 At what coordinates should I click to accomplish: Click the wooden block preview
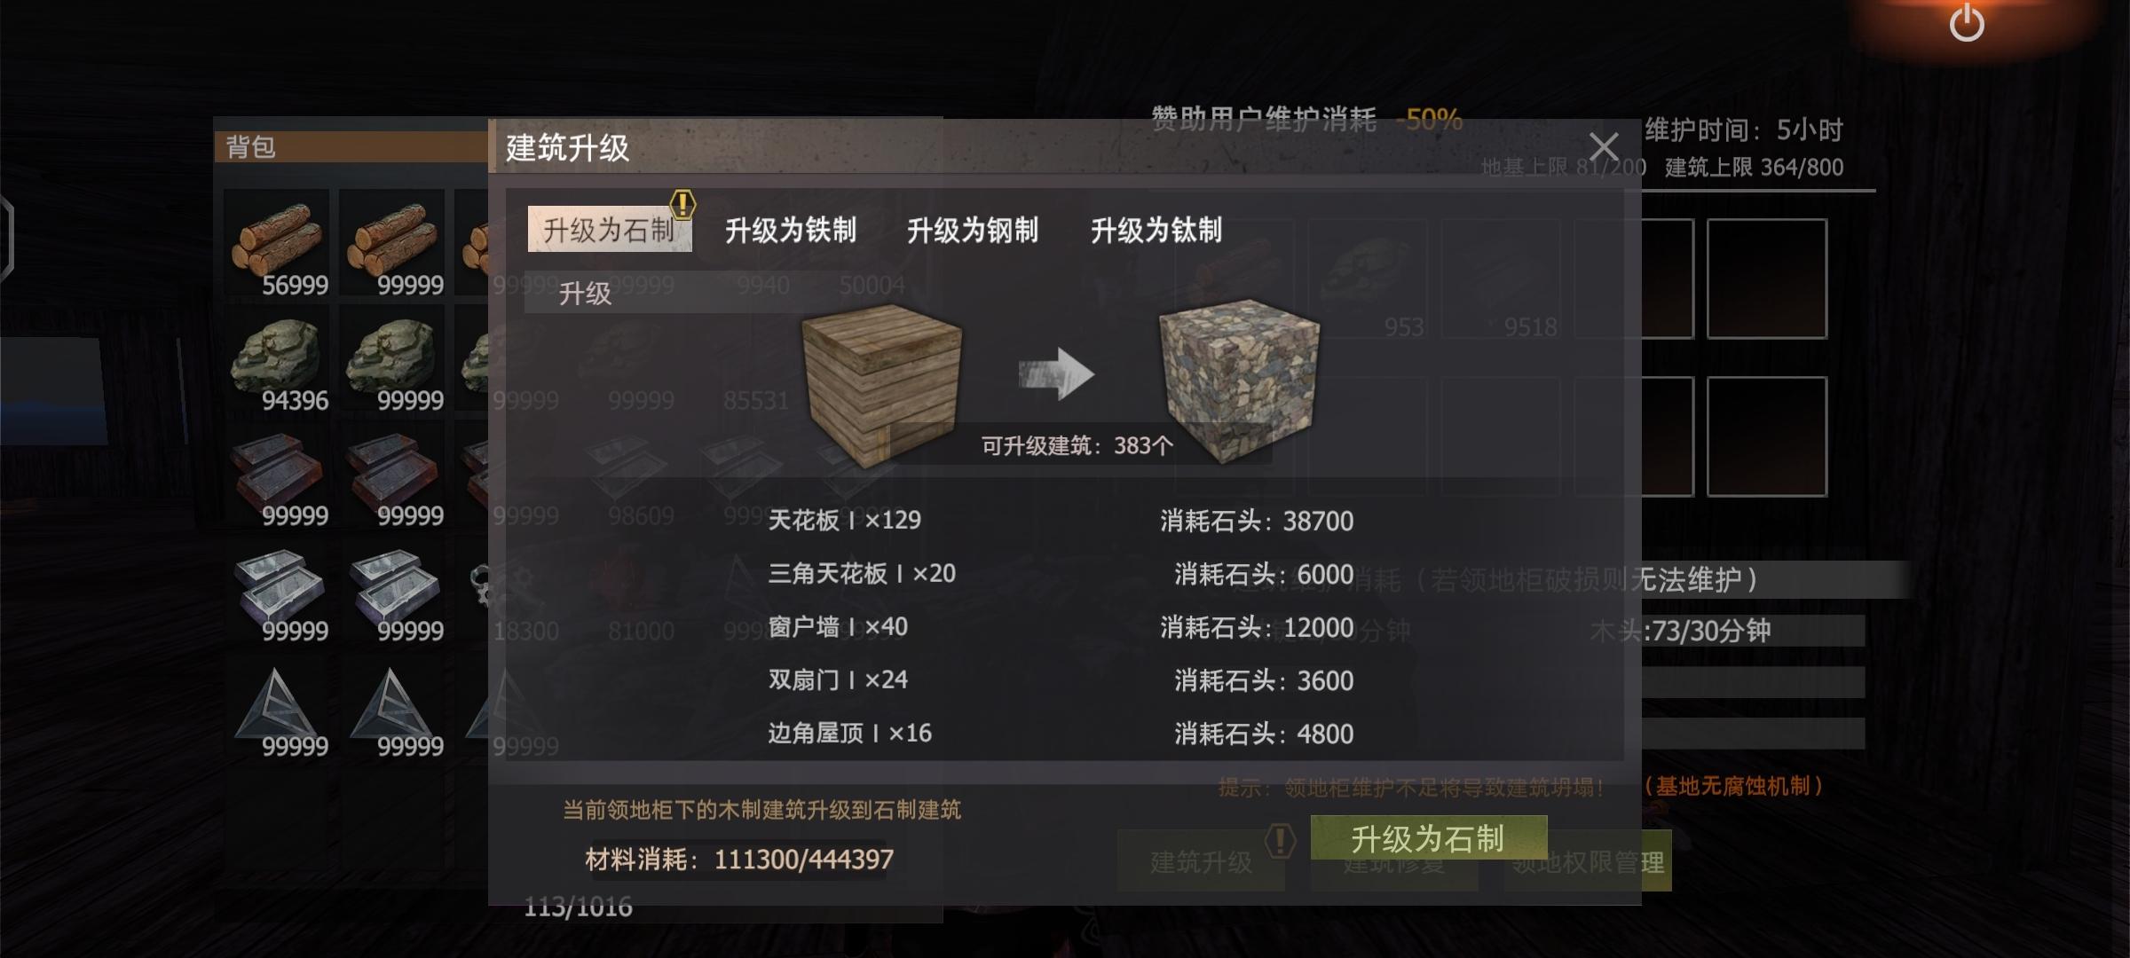coord(880,382)
